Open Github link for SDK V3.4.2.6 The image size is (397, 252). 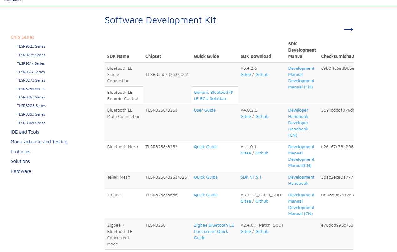click(262, 74)
